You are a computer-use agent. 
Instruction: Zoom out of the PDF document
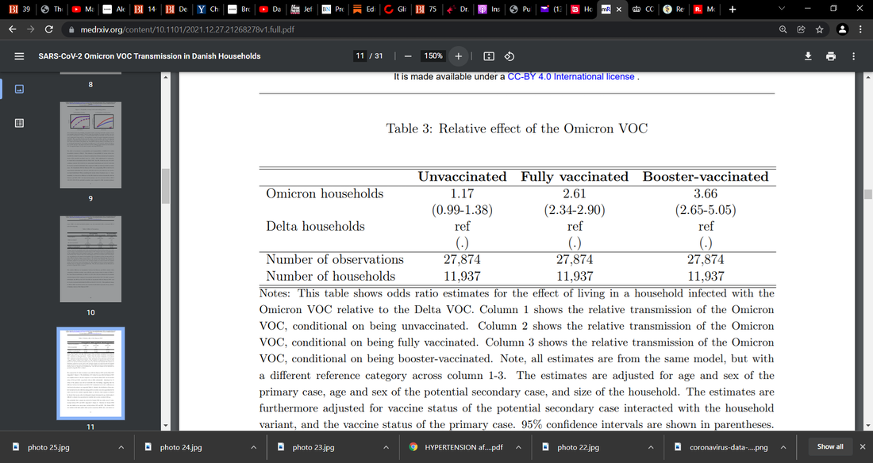point(408,56)
